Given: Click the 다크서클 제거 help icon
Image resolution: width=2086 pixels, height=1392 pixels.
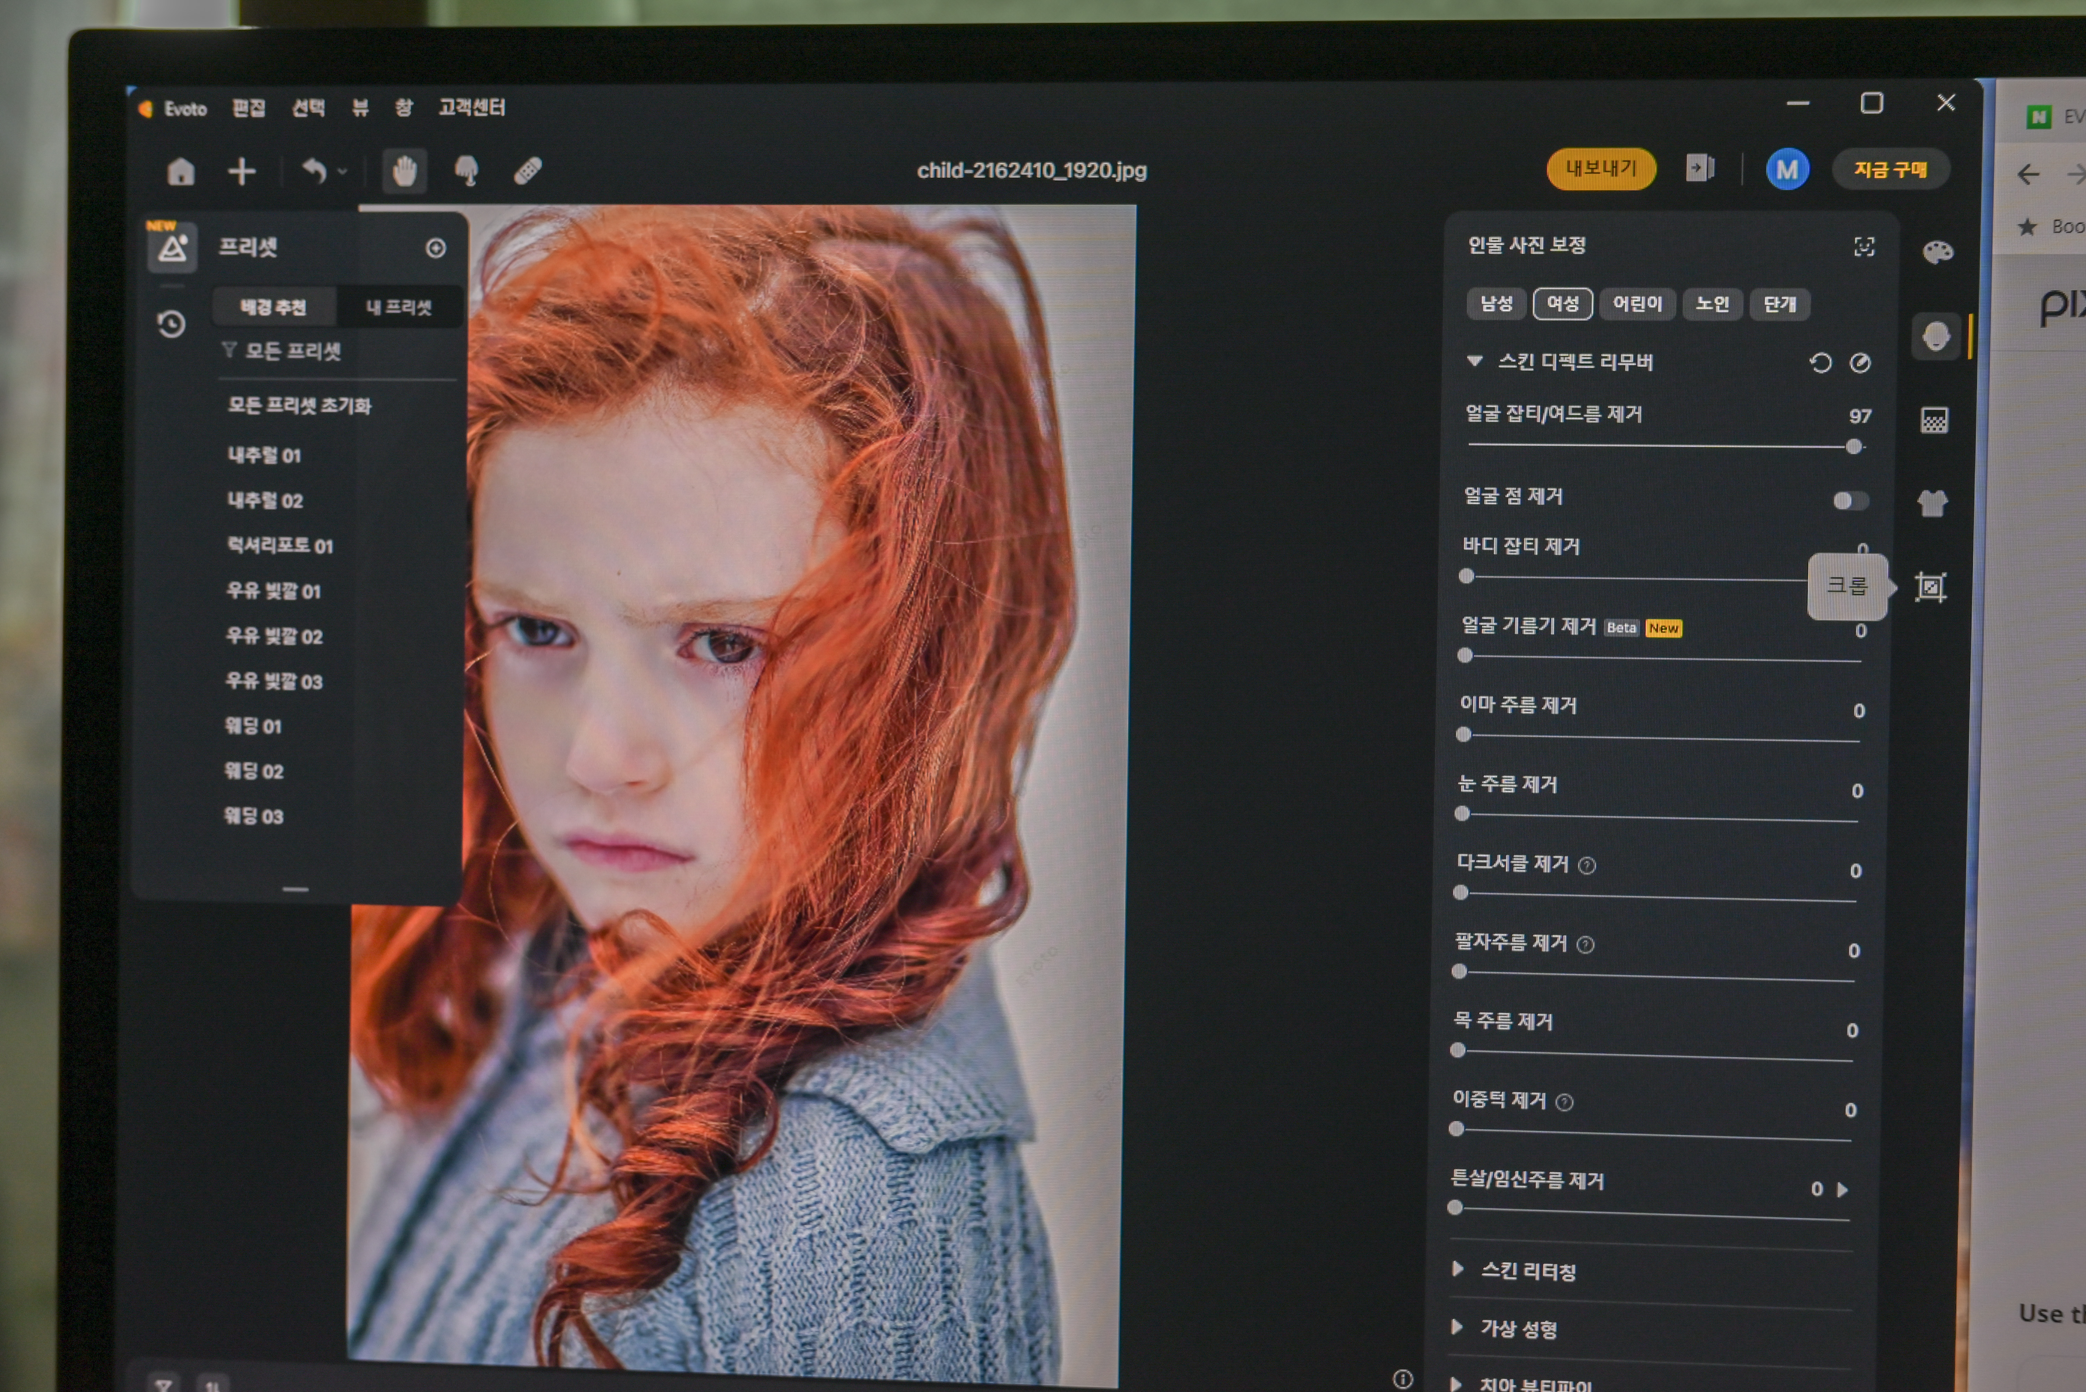Looking at the screenshot, I should (1587, 865).
